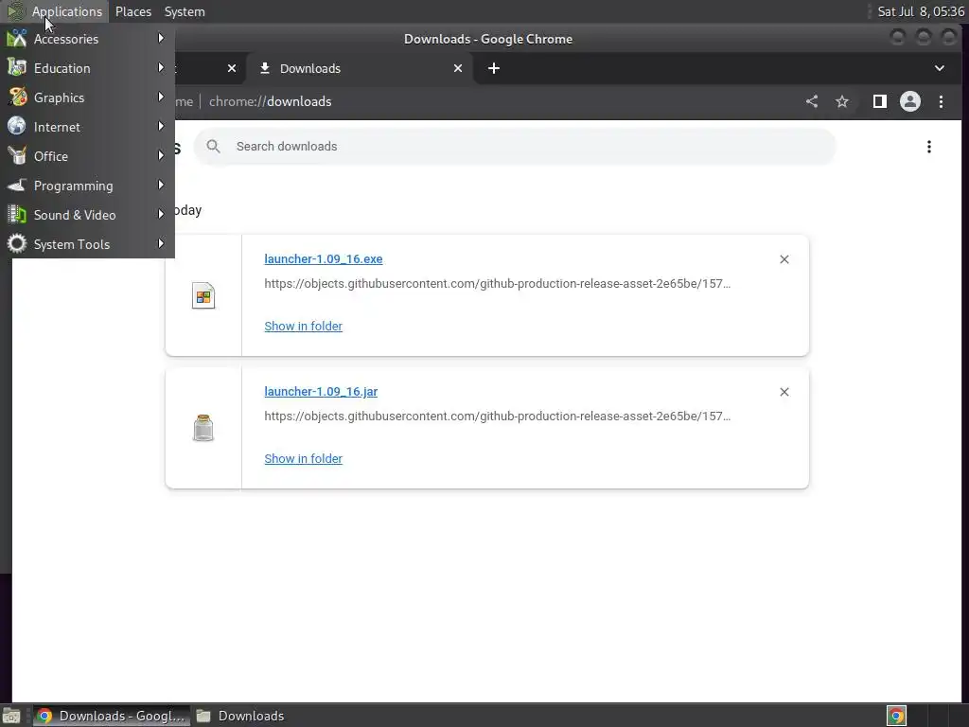
Task: Open Internet submenu entry
Action: (87, 127)
